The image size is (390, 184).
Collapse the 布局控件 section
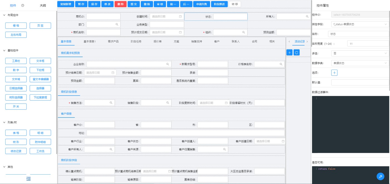click(x=4, y=15)
